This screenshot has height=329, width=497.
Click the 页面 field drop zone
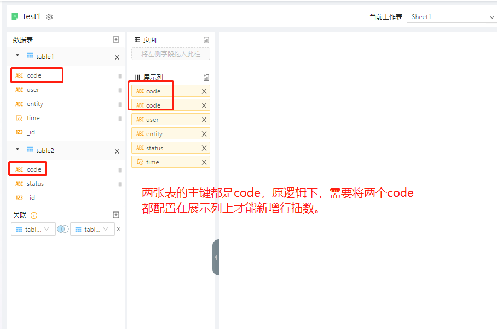pyautogui.click(x=171, y=54)
